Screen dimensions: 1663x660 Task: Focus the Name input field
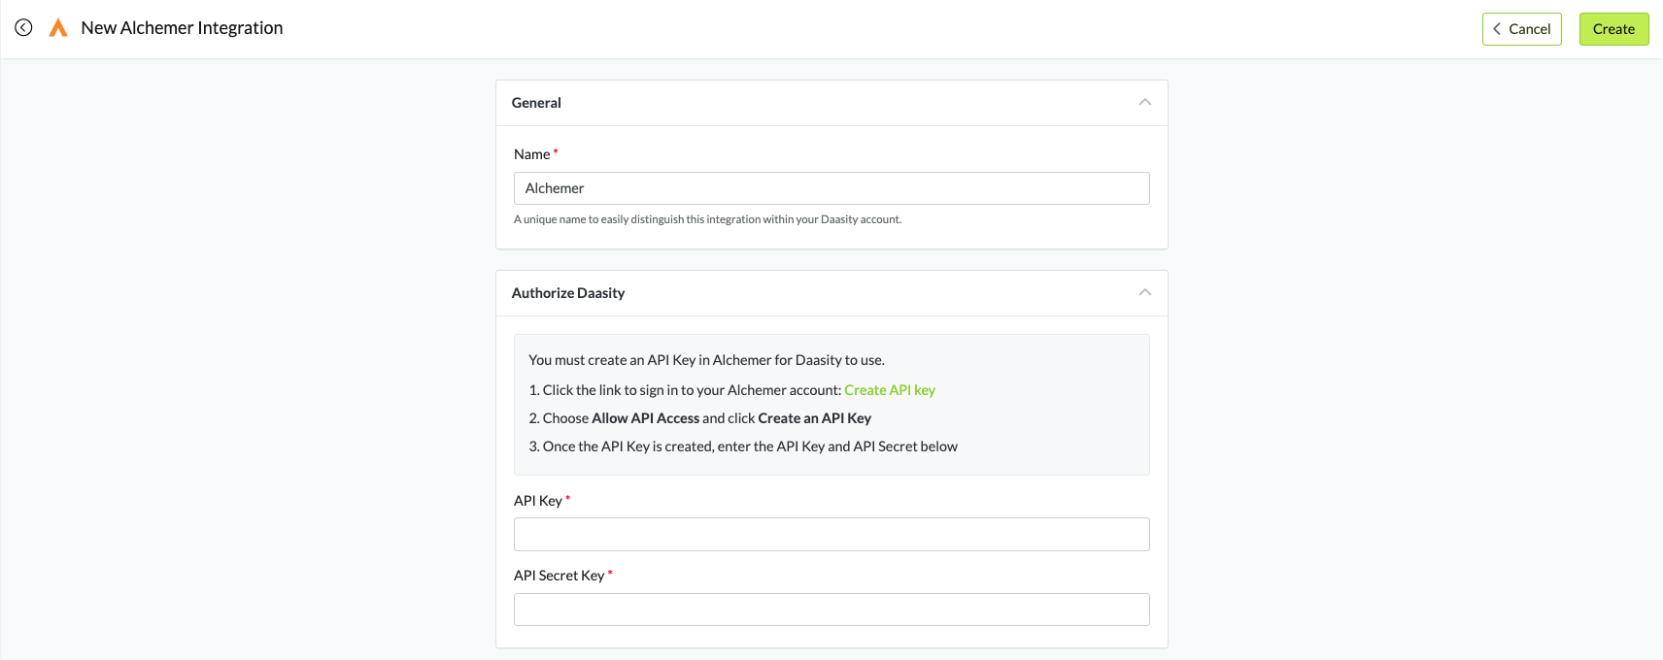tap(831, 188)
